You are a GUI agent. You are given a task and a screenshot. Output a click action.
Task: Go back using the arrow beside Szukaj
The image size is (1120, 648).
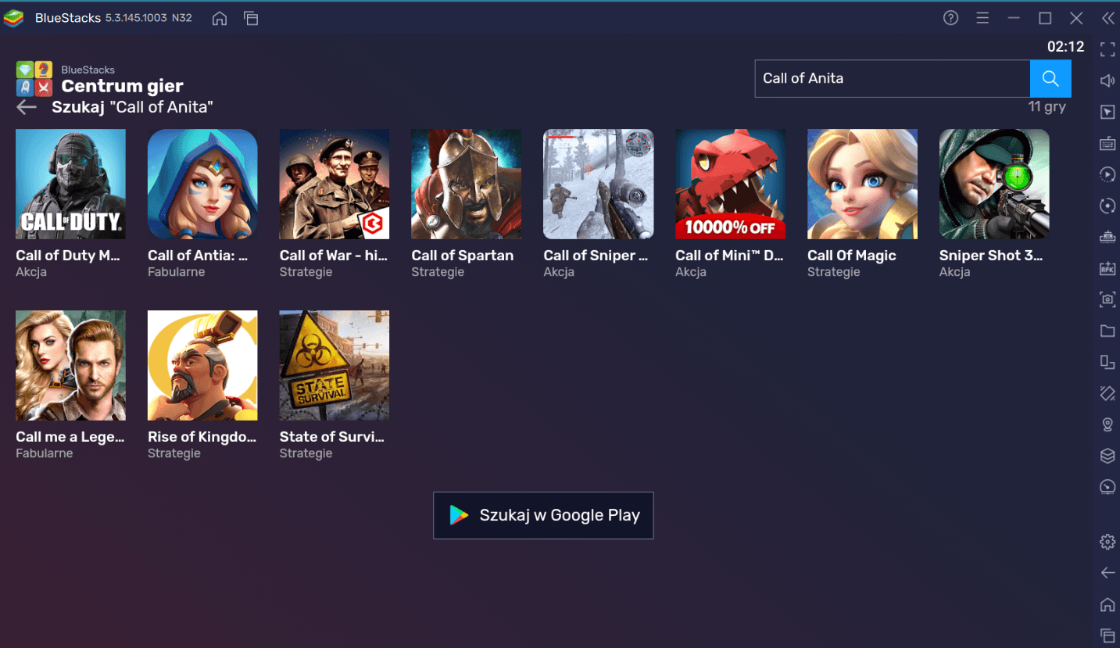(27, 107)
